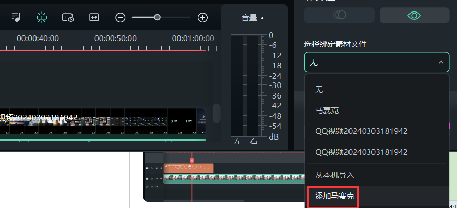
Task: Click the 添加马赛克 option
Action: coord(334,196)
